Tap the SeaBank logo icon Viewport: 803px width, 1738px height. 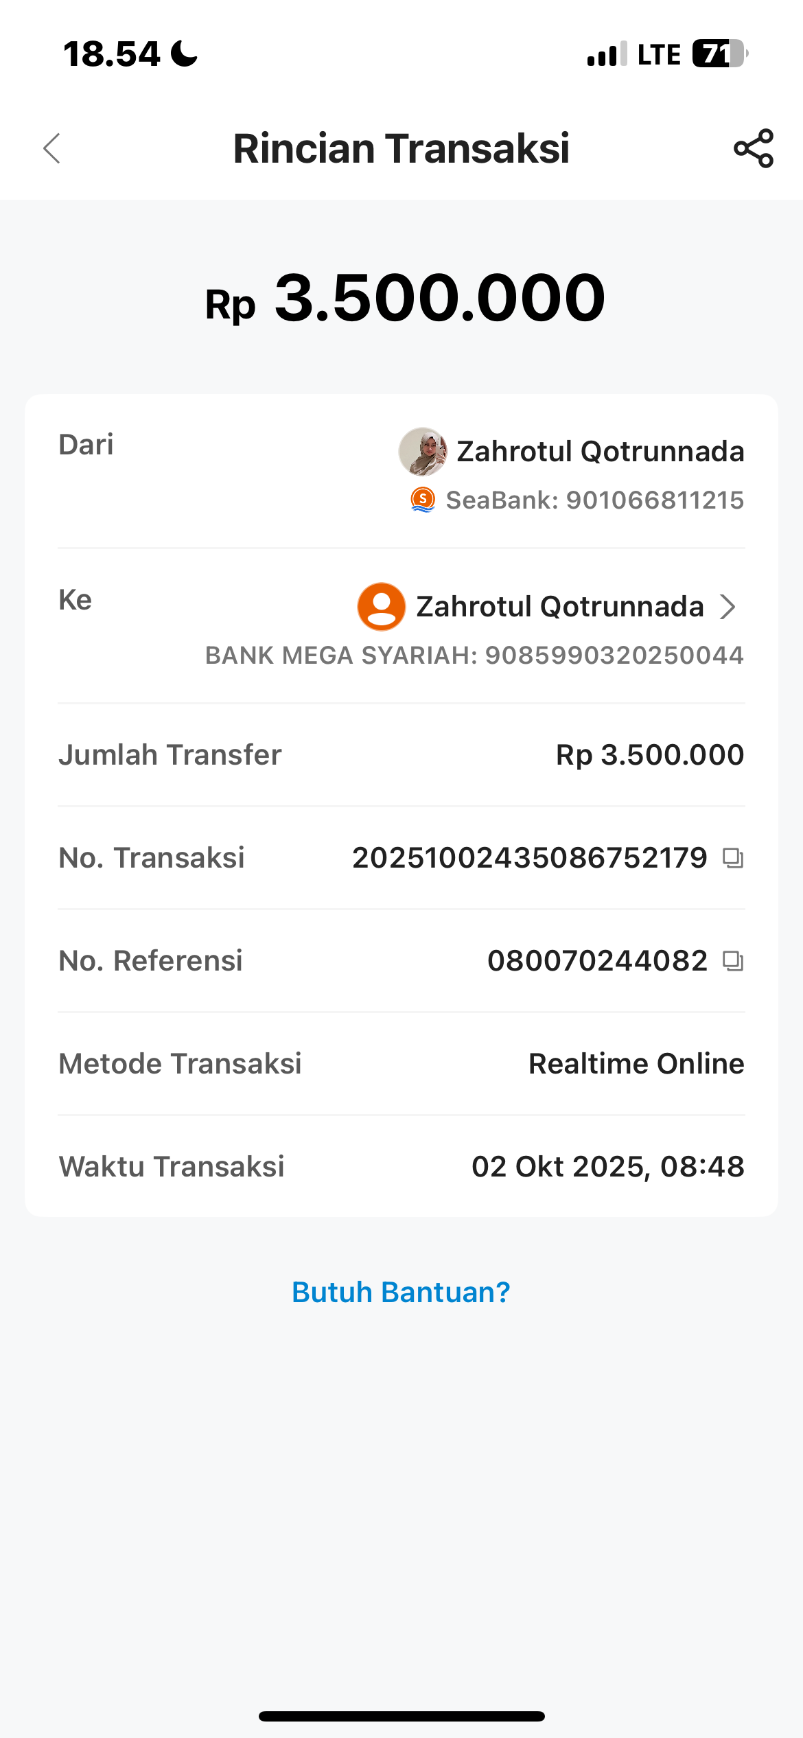pyautogui.click(x=423, y=500)
